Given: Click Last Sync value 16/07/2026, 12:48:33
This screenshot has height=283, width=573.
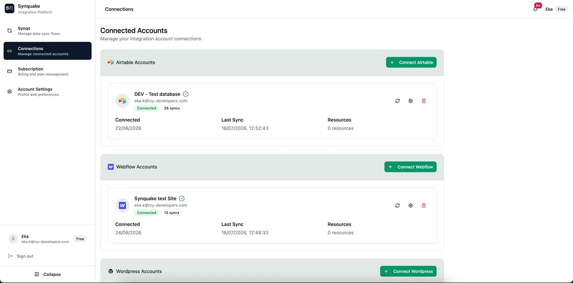Looking at the screenshot, I should click(245, 232).
